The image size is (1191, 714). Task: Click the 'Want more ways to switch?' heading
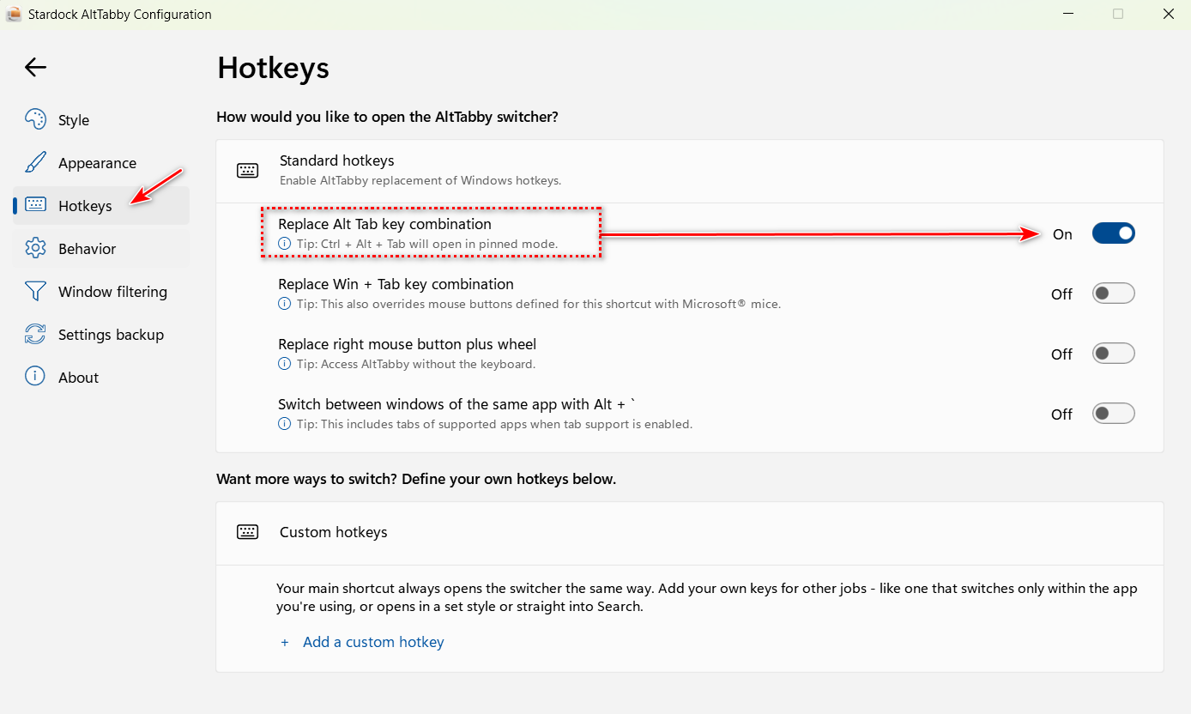pos(416,479)
